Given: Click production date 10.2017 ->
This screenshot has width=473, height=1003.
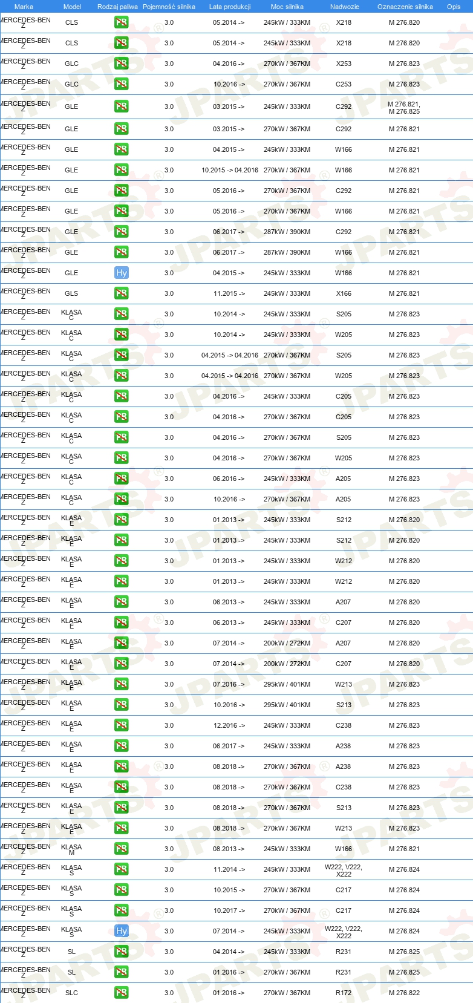Looking at the screenshot, I should [x=229, y=910].
